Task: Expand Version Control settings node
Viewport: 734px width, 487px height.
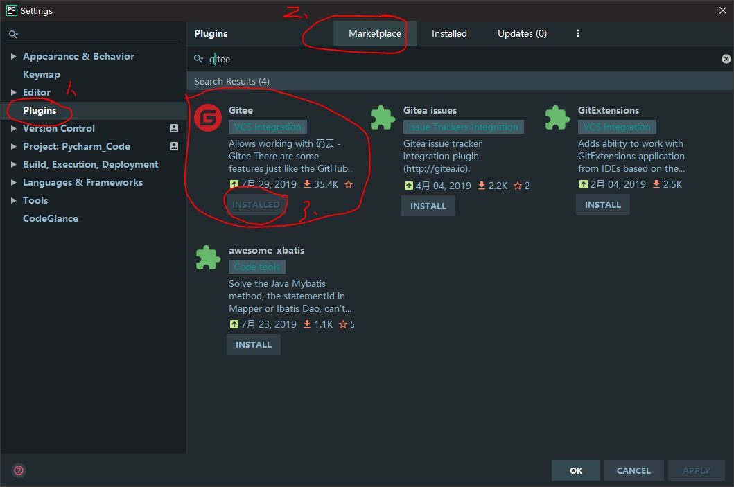Action: pos(14,128)
